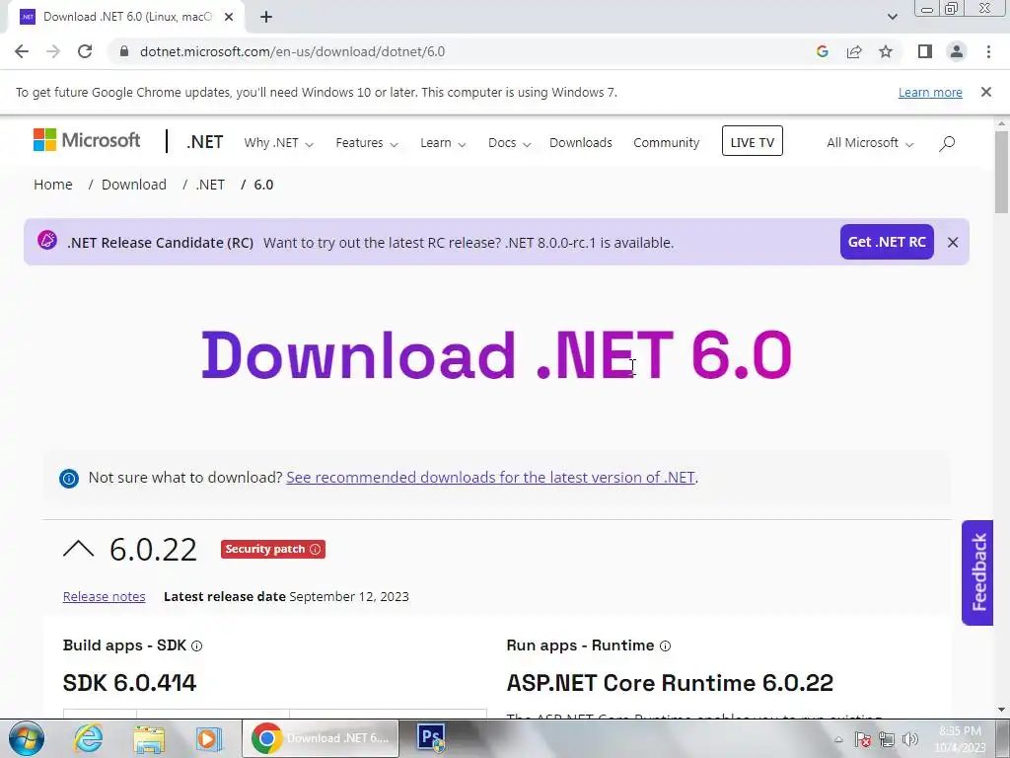Launch Internet Explorer from taskbar
Image resolution: width=1010 pixels, height=758 pixels.
click(x=88, y=738)
